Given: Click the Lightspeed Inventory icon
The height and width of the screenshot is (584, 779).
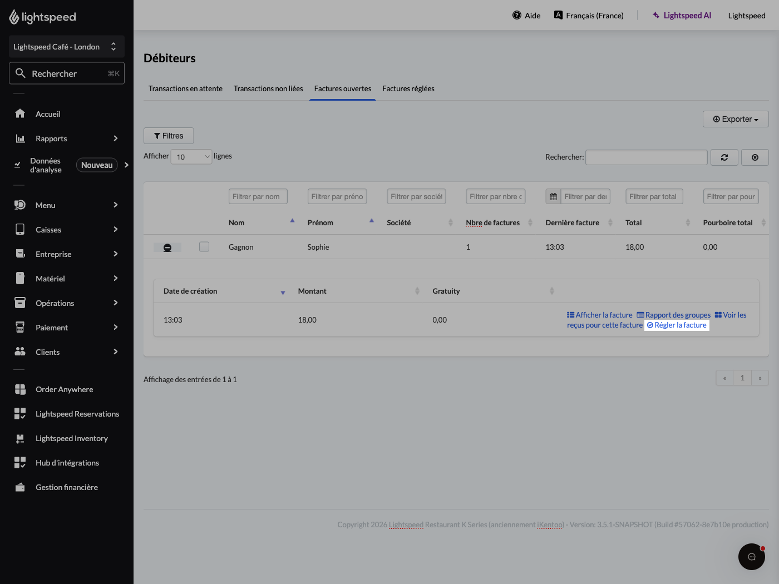Looking at the screenshot, I should pos(20,438).
